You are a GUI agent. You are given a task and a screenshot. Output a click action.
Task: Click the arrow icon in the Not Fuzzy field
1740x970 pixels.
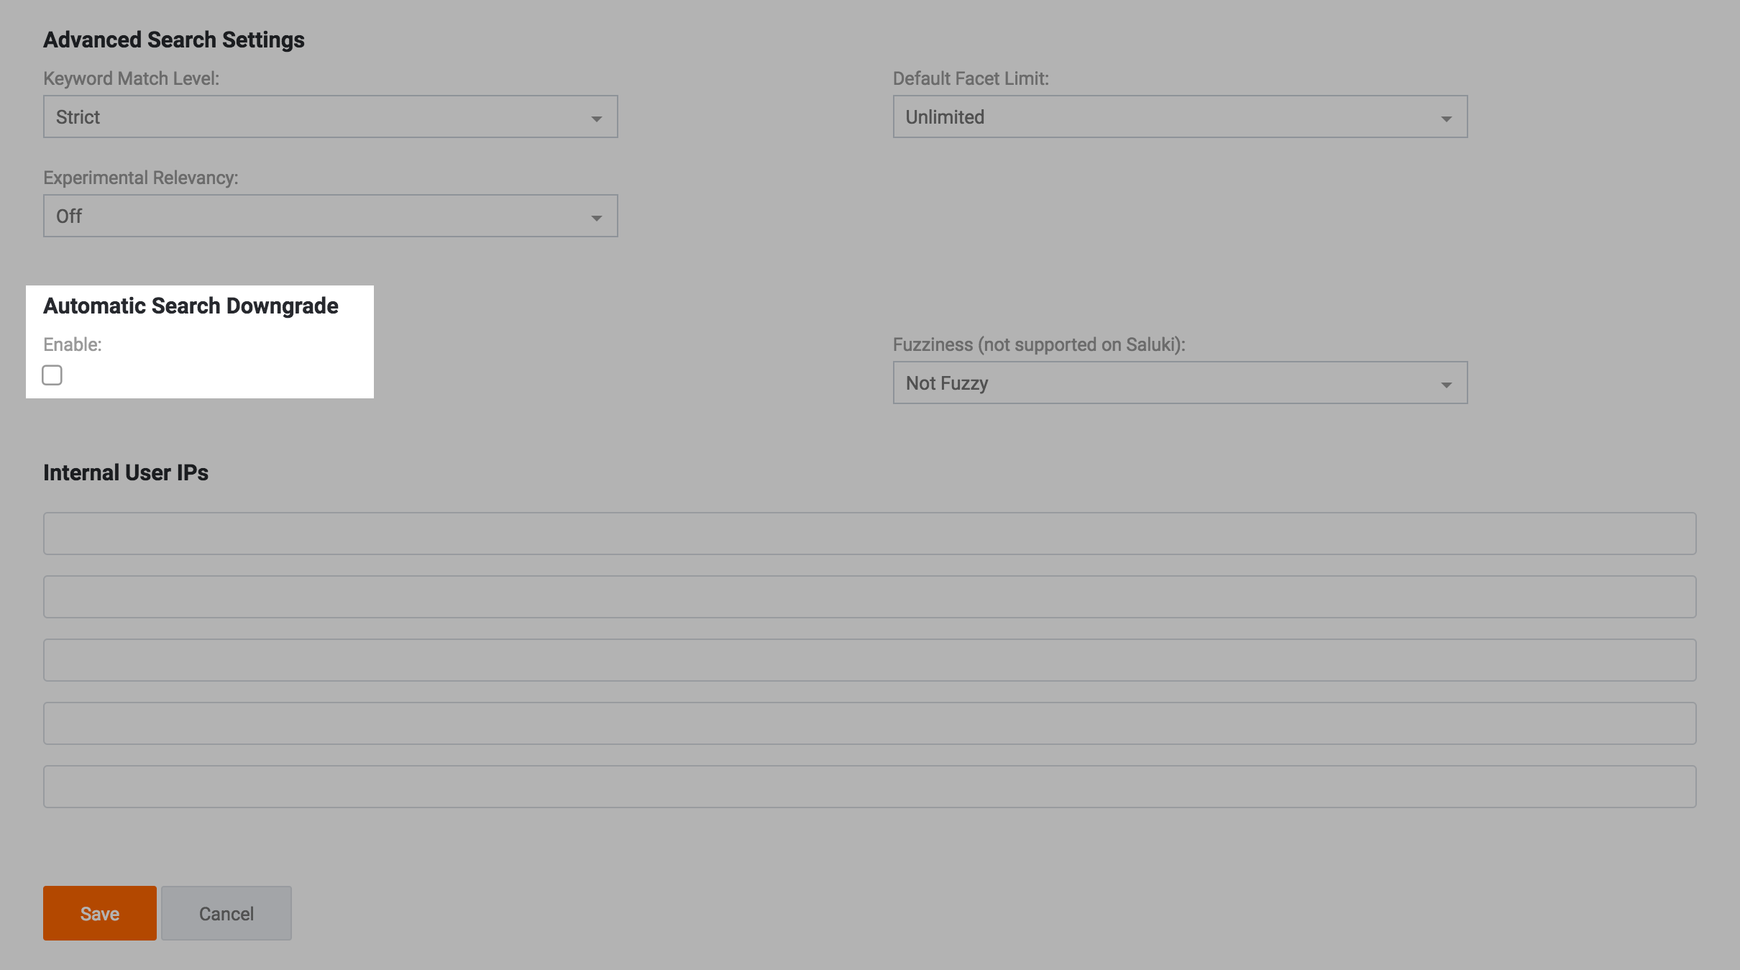point(1446,385)
